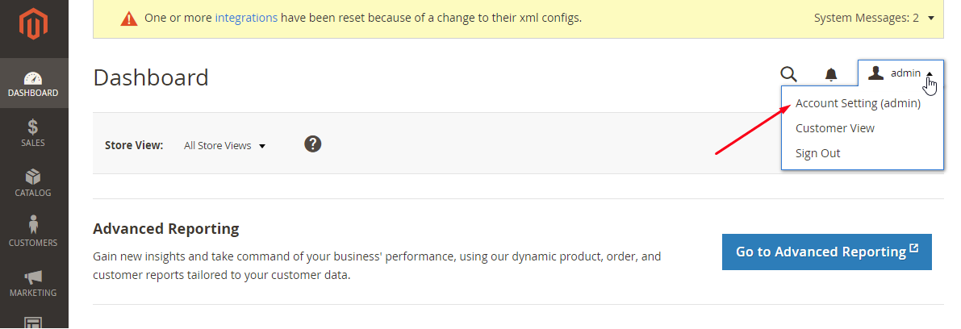Open the Catalog menu in the sidebar
This screenshot has width=961, height=329.
(33, 183)
